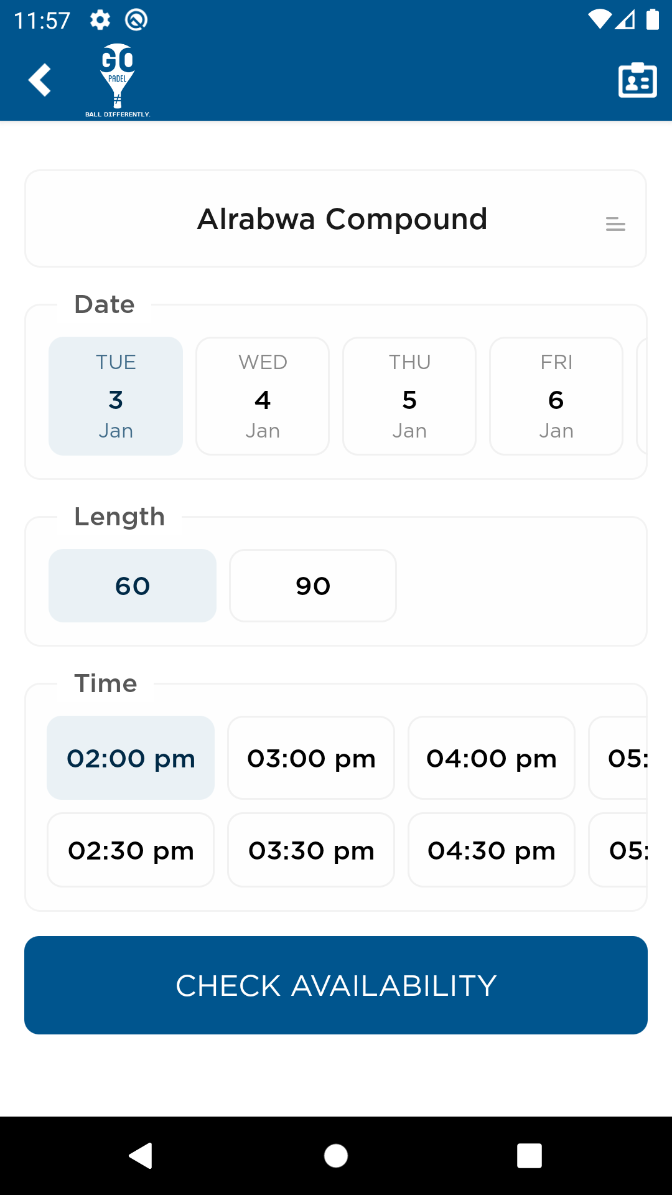This screenshot has width=672, height=1195.
Task: Choose the 02:30 pm time slot
Action: pyautogui.click(x=131, y=850)
